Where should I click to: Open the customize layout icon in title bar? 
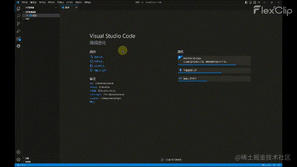259,2
